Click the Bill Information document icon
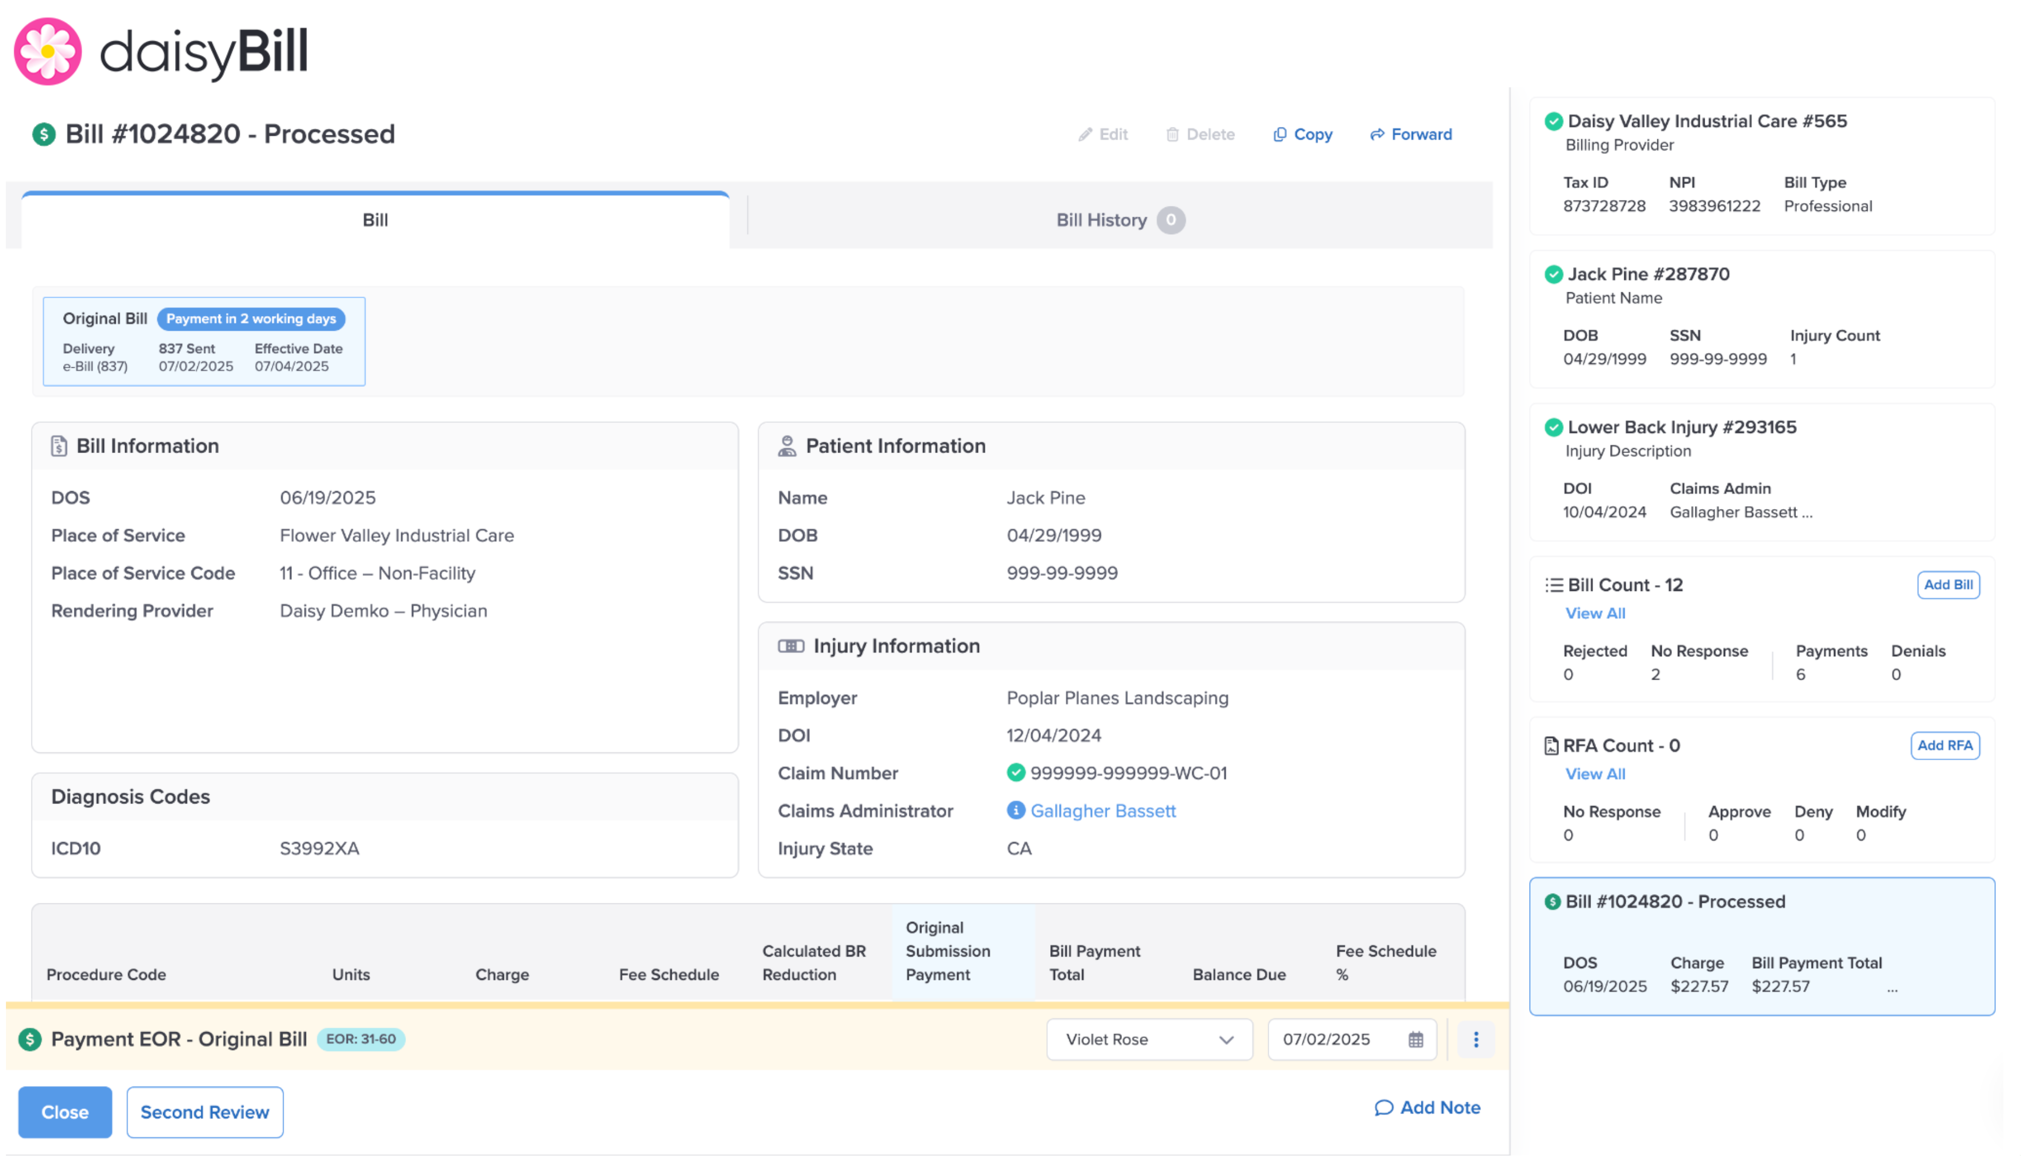The width and height of the screenshot is (2021, 1156). pyautogui.click(x=59, y=446)
